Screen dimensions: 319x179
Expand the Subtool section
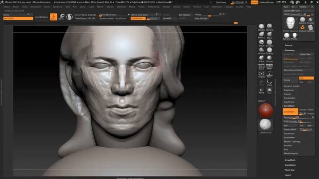click(288, 45)
